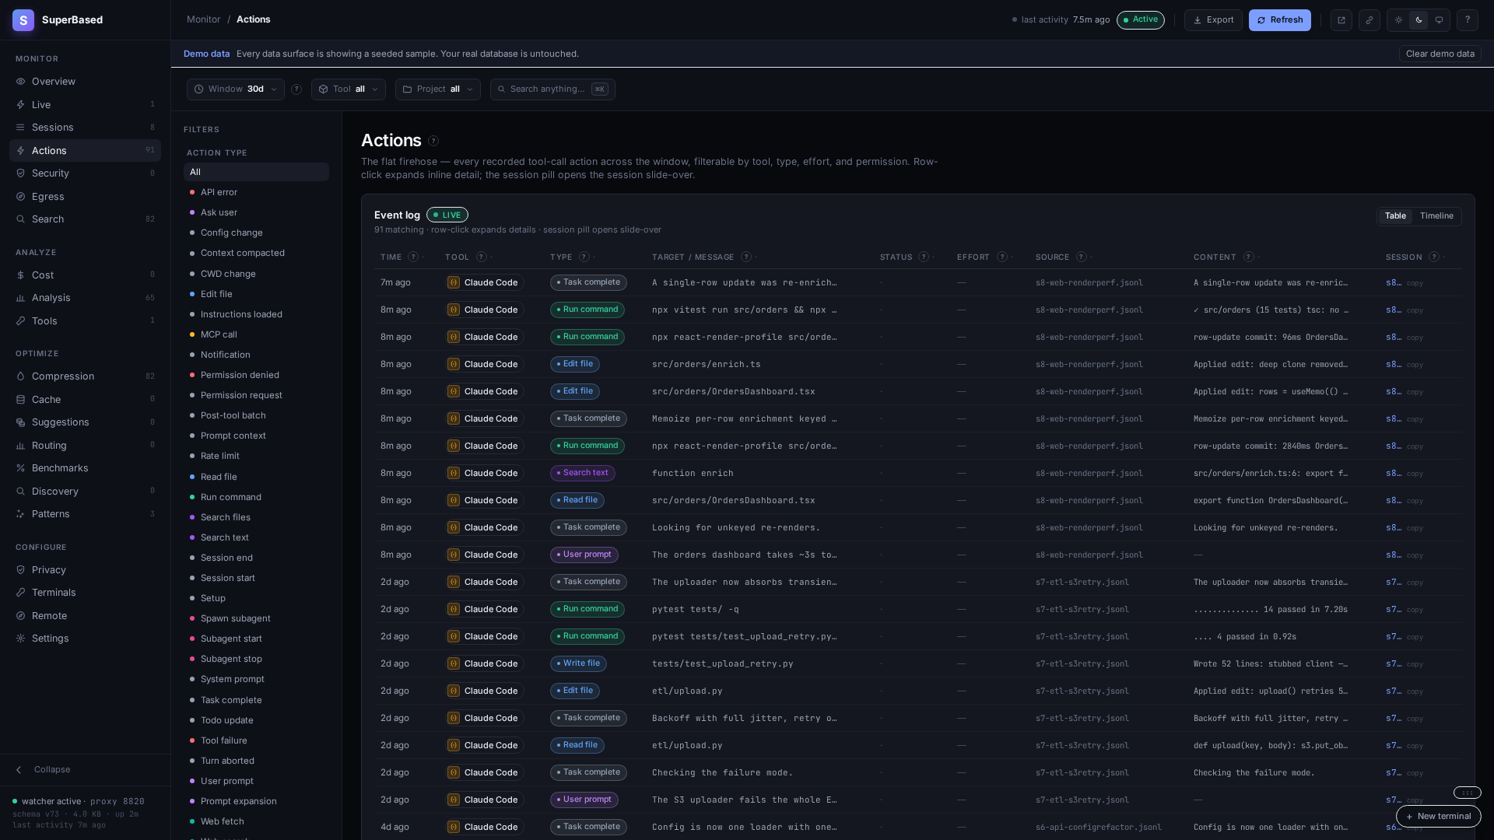Click Clear demo data button

click(x=1440, y=54)
